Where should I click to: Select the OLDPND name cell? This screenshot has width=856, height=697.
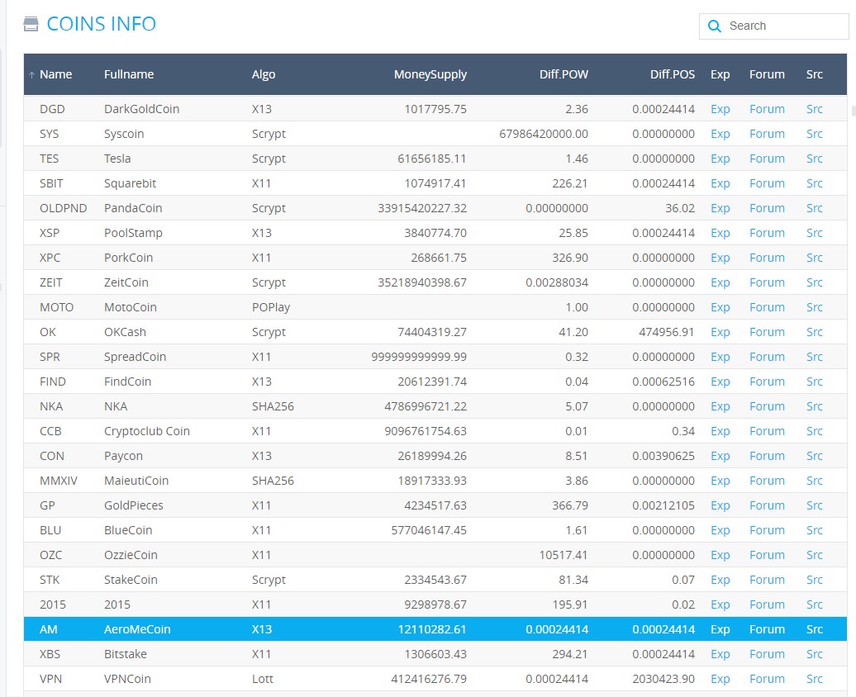click(x=64, y=208)
